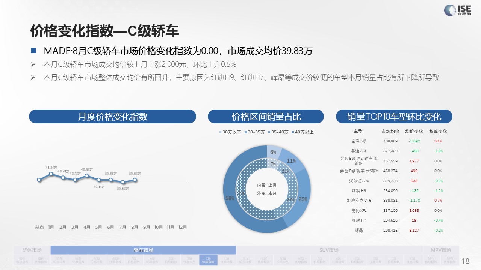Viewport: 481px width, 270px height.
Task: Click the 基点 axis label
Action: click(39, 227)
